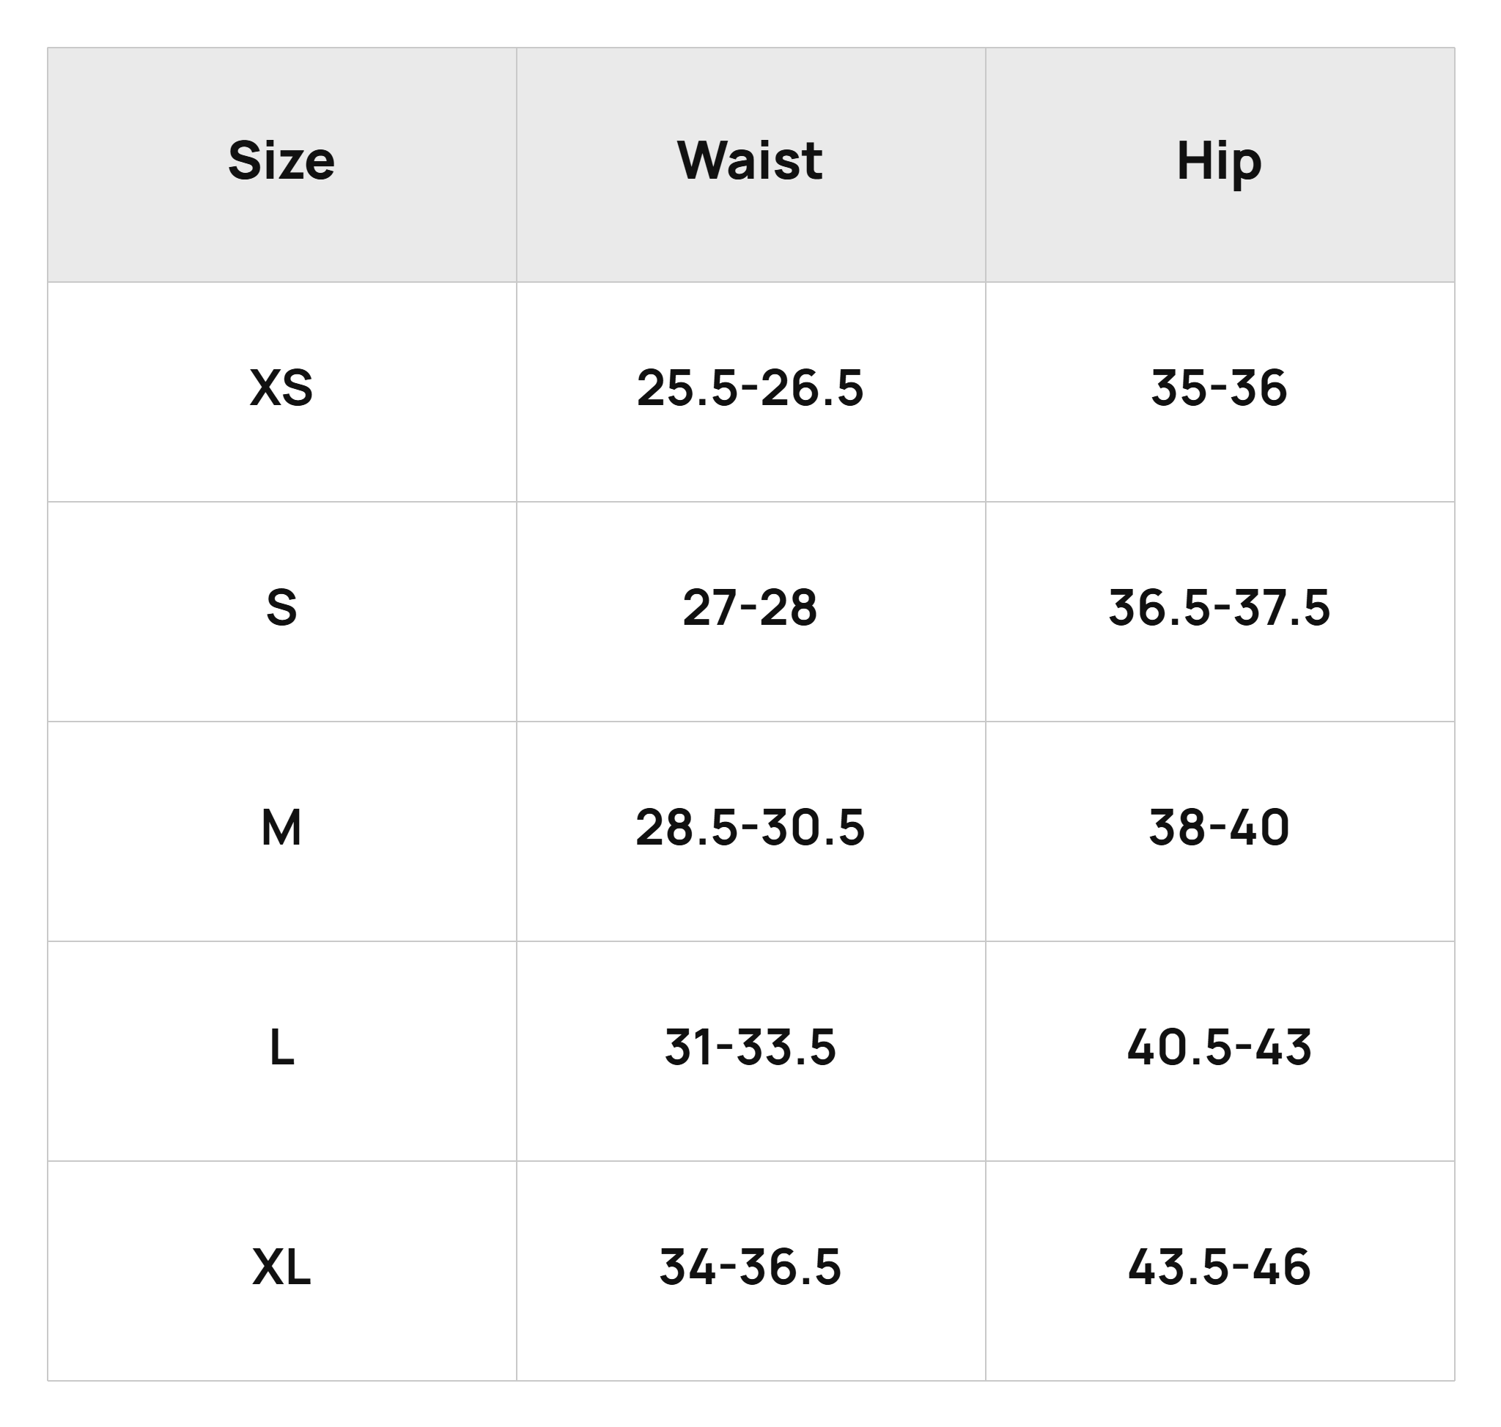Click hip value 38-40
Viewport: 1501px width, 1427px height.
click(x=1220, y=828)
